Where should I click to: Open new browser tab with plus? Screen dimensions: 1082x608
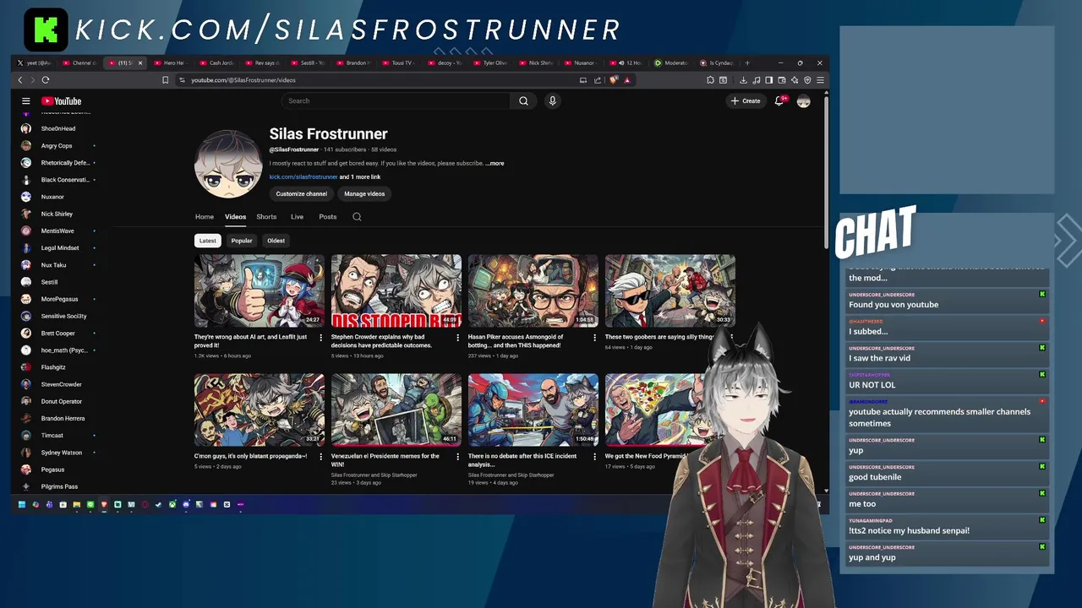click(747, 62)
